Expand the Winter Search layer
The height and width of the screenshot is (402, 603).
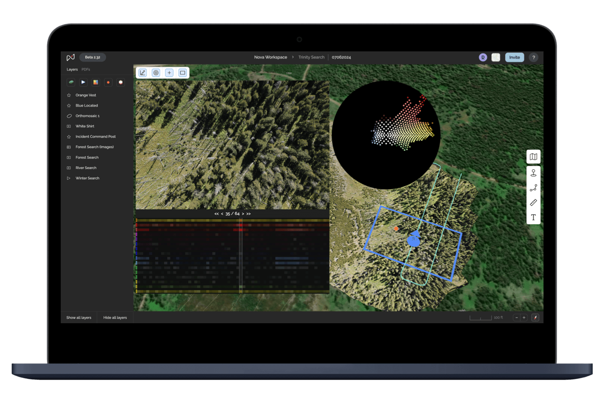69,178
